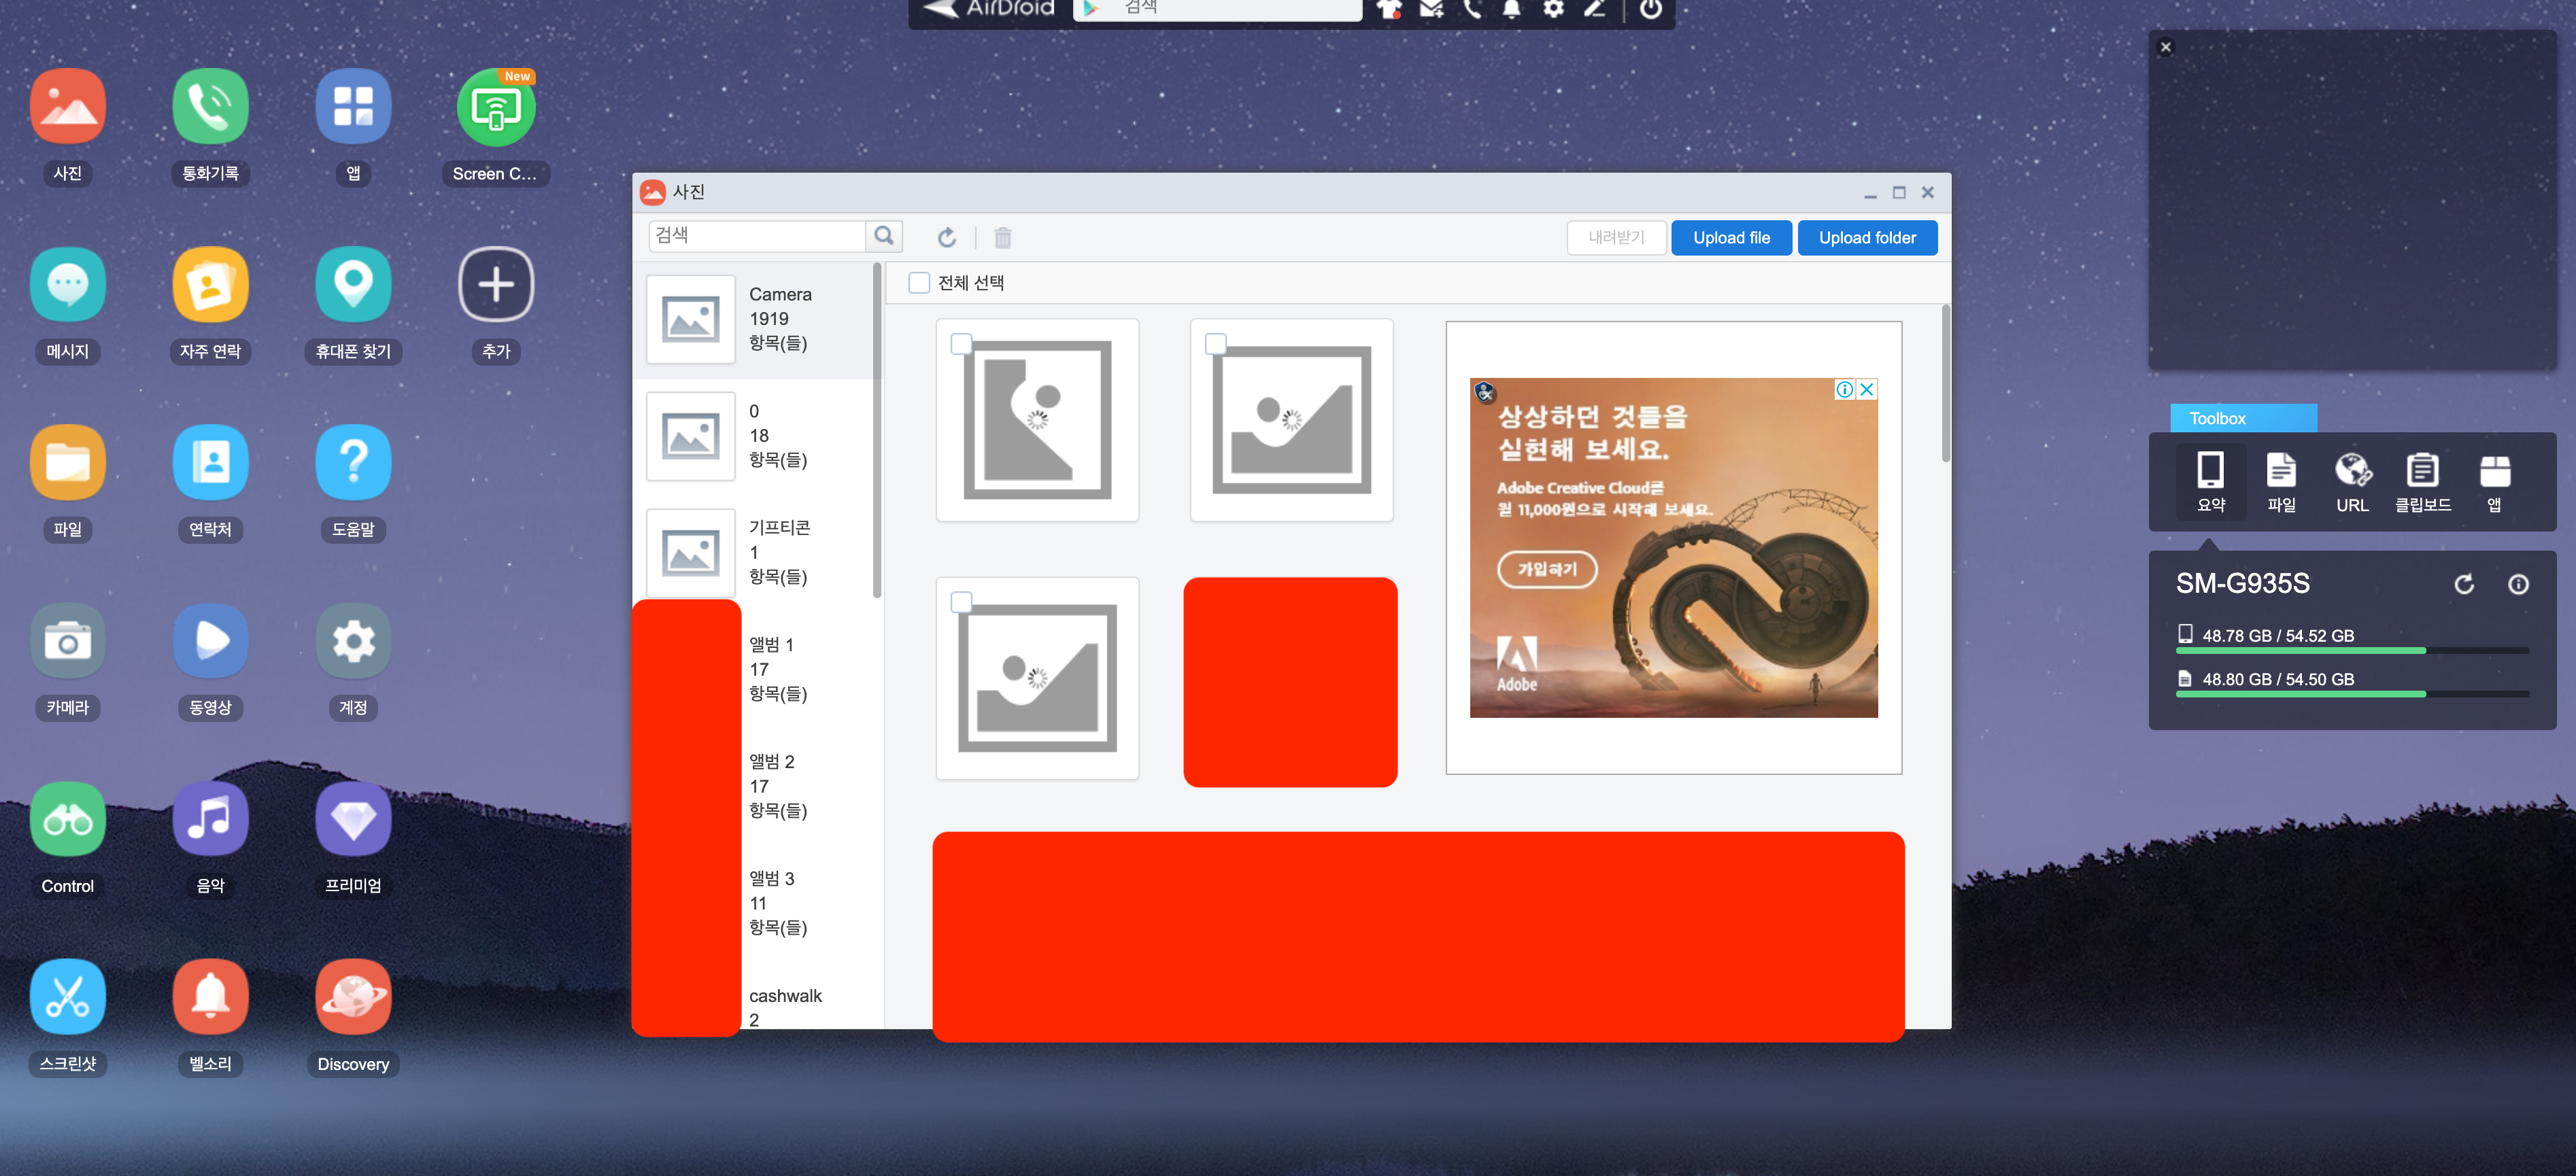
Task: Open the 스크린샷 screenshot tool
Action: click(67, 997)
